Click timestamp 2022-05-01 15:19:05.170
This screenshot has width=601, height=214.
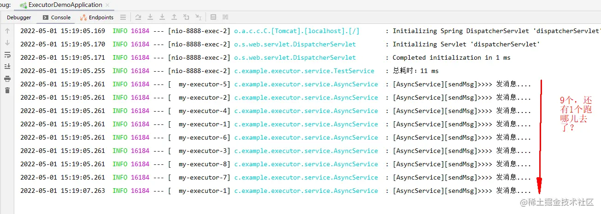[63, 45]
